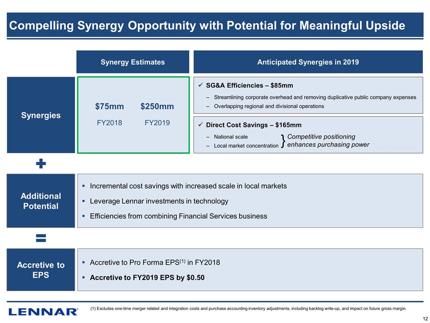Image resolution: width=430 pixels, height=323 pixels.
Task: Click the page number 12
Action: [x=421, y=318]
